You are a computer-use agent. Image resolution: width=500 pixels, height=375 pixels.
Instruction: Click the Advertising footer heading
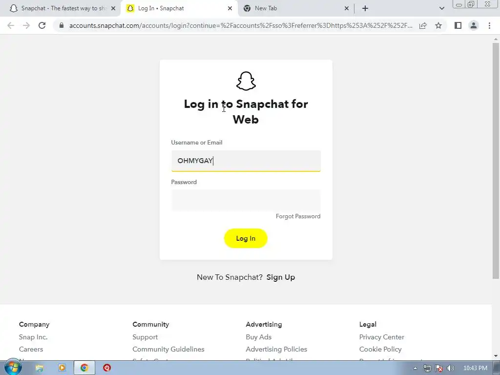(x=264, y=324)
